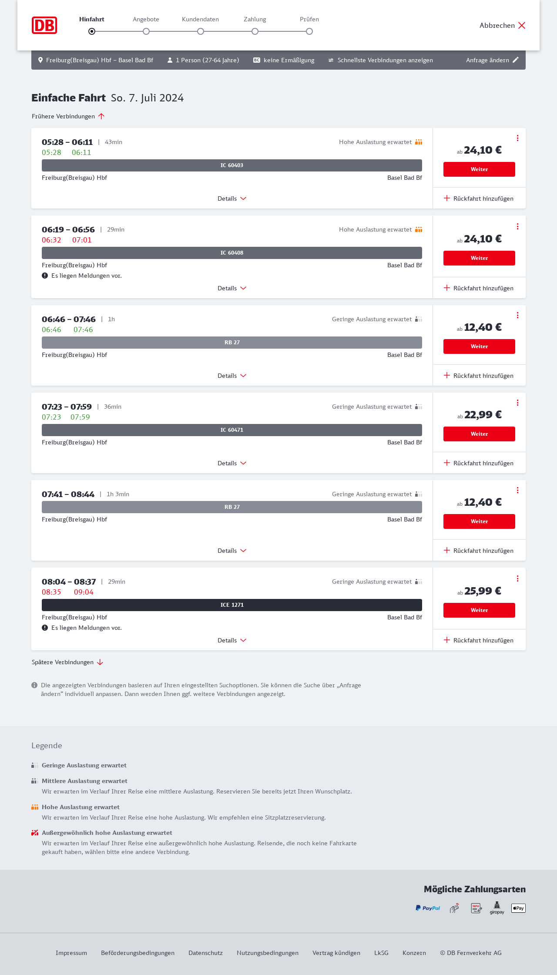Expand Details for IC 60471 connection

coord(232,463)
